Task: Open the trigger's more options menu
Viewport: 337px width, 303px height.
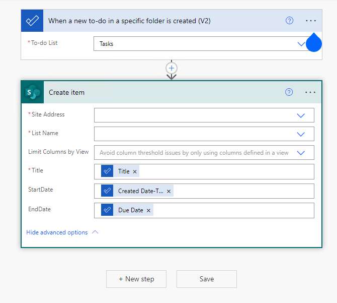Action: [x=310, y=21]
